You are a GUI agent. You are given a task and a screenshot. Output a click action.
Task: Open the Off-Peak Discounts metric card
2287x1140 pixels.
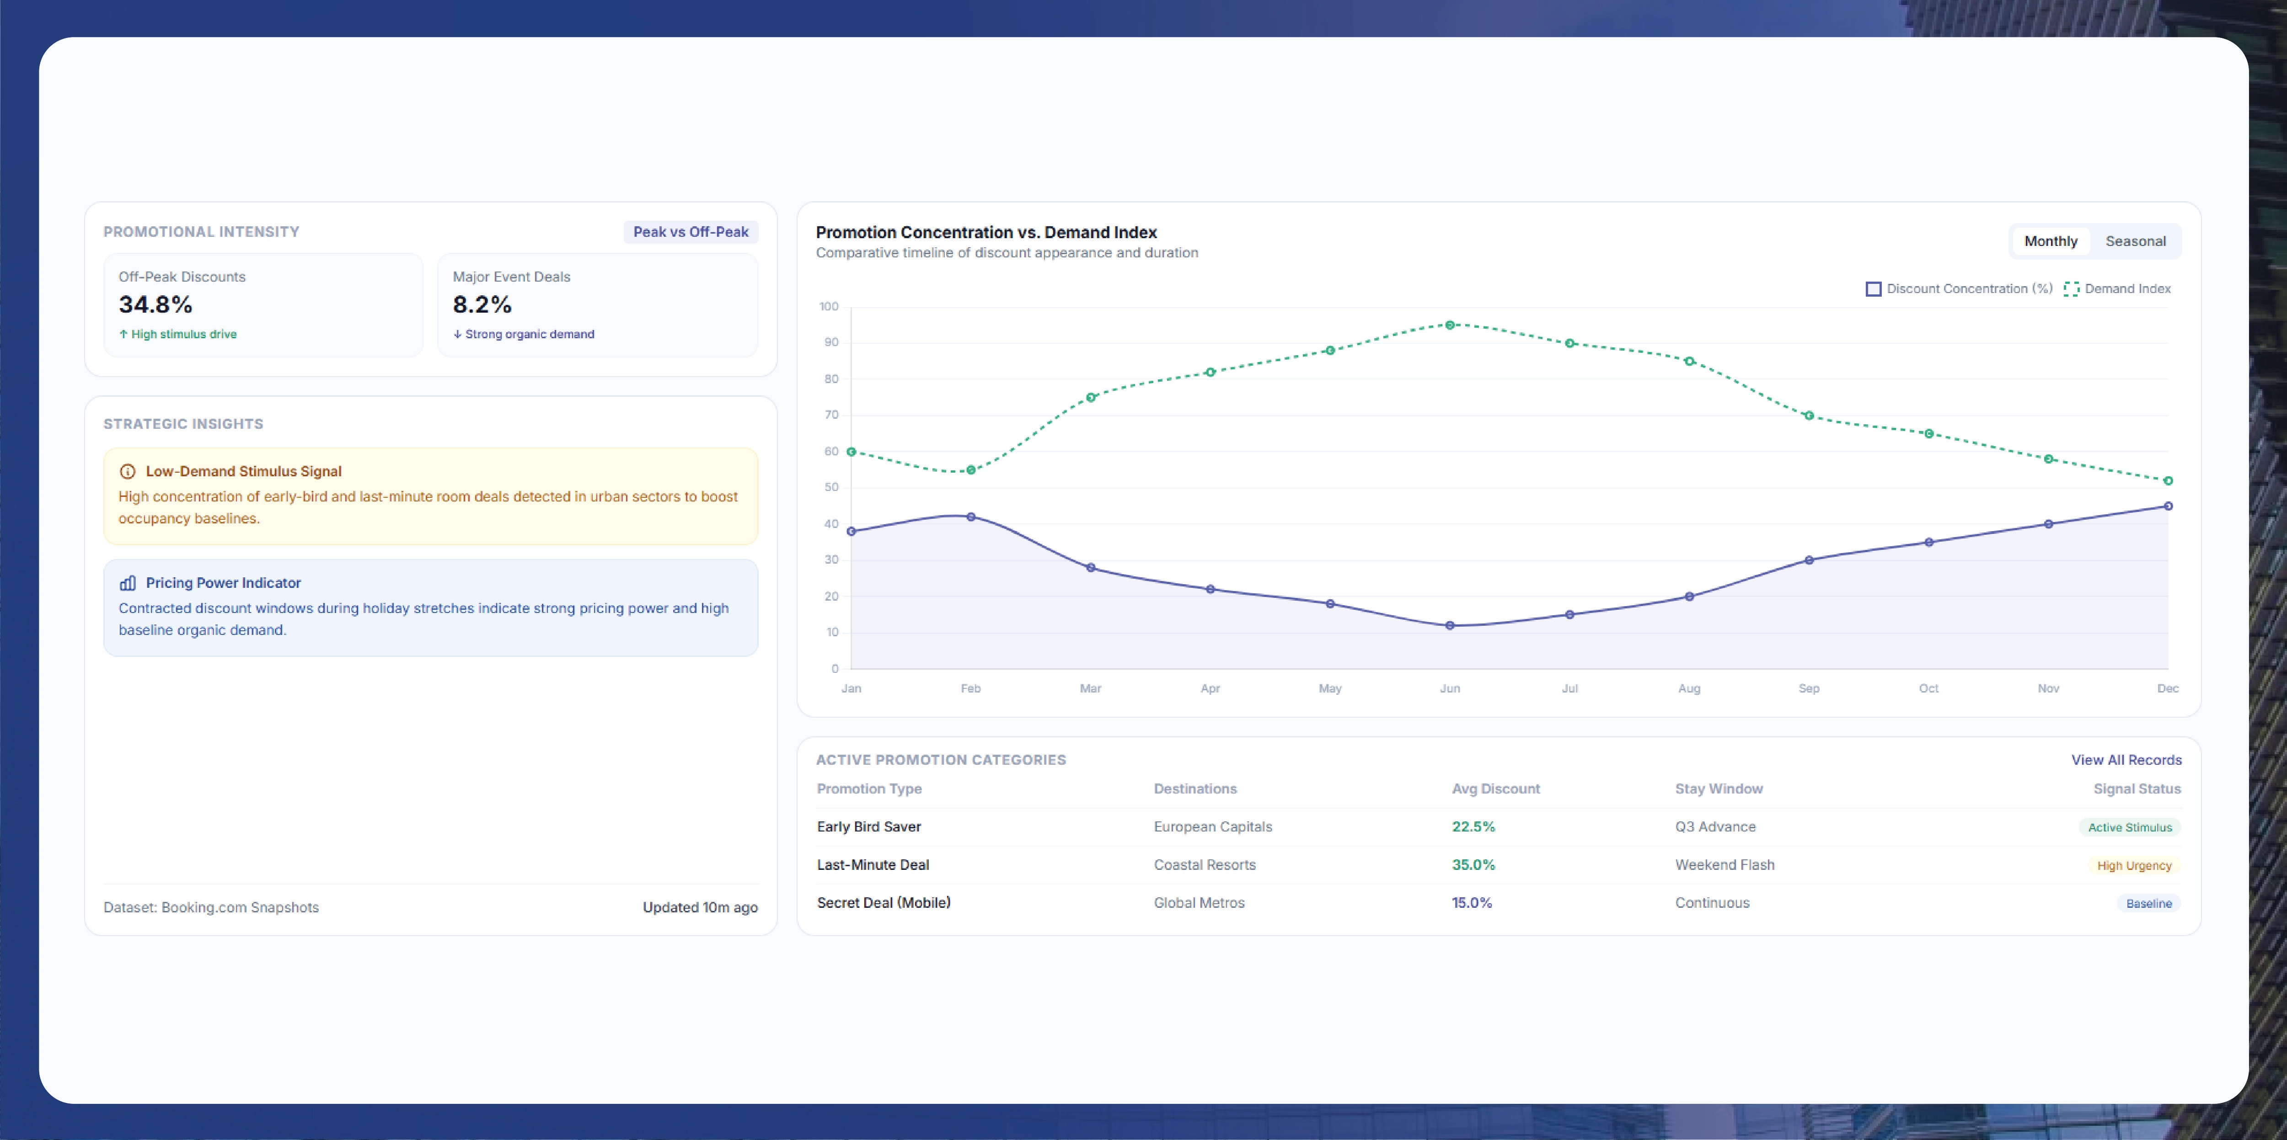(x=263, y=305)
